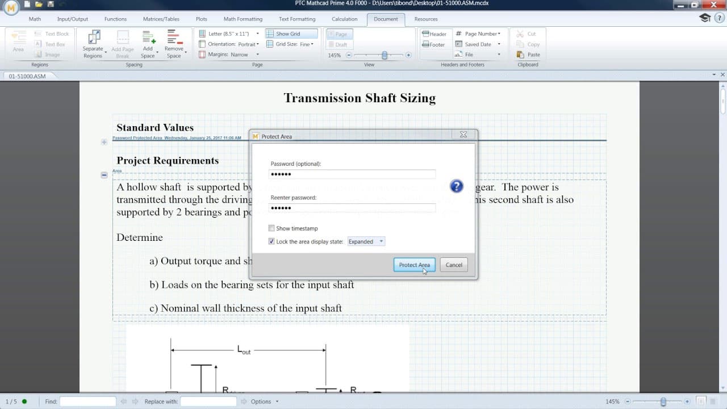Open the Page Number dropdown
Image resolution: width=727 pixels, height=409 pixels.
479,34
